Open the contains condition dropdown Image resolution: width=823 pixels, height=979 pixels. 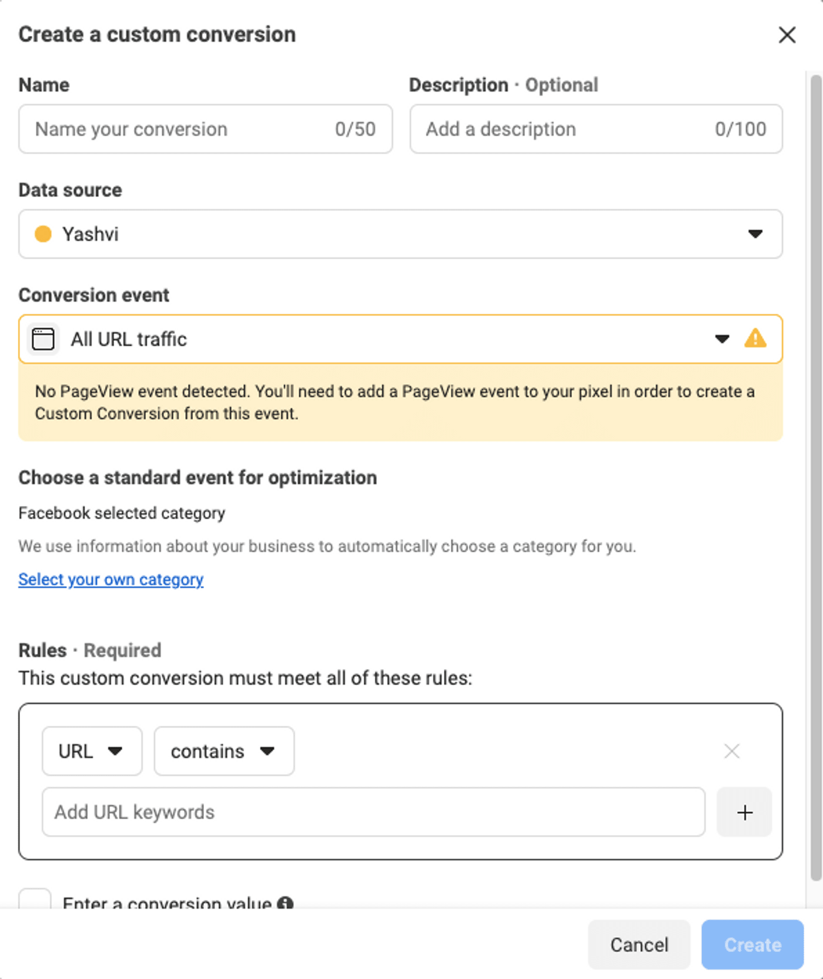(x=223, y=751)
